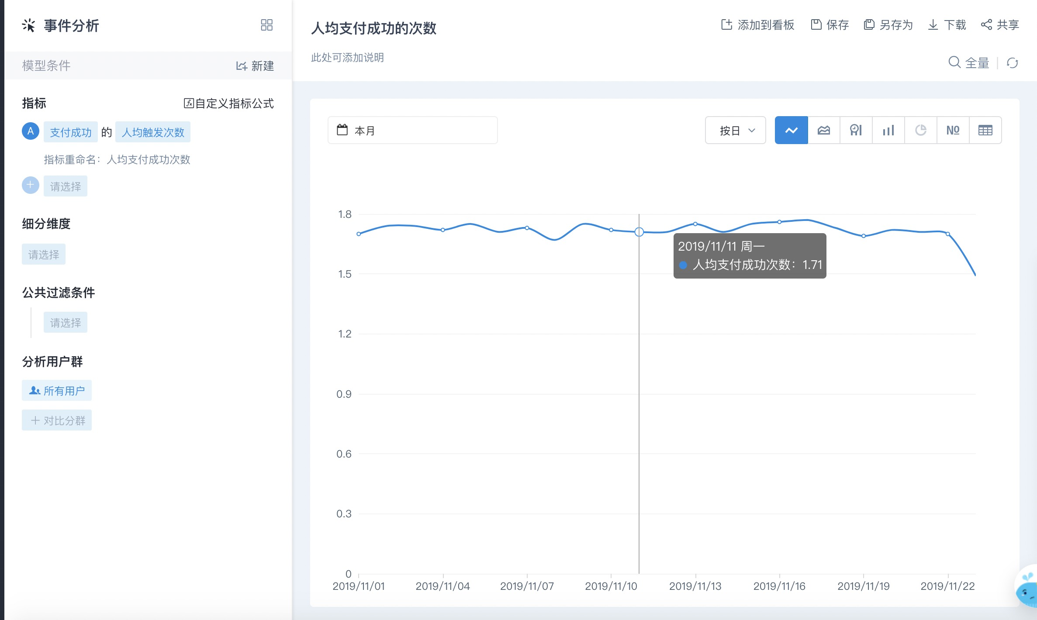Click the 模型条件 header label
The width and height of the screenshot is (1037, 620).
click(46, 65)
